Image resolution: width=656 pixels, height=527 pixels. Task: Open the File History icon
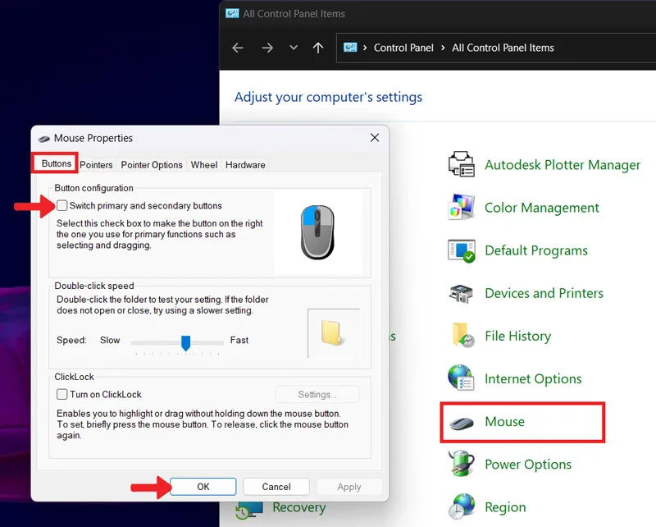pyautogui.click(x=462, y=335)
